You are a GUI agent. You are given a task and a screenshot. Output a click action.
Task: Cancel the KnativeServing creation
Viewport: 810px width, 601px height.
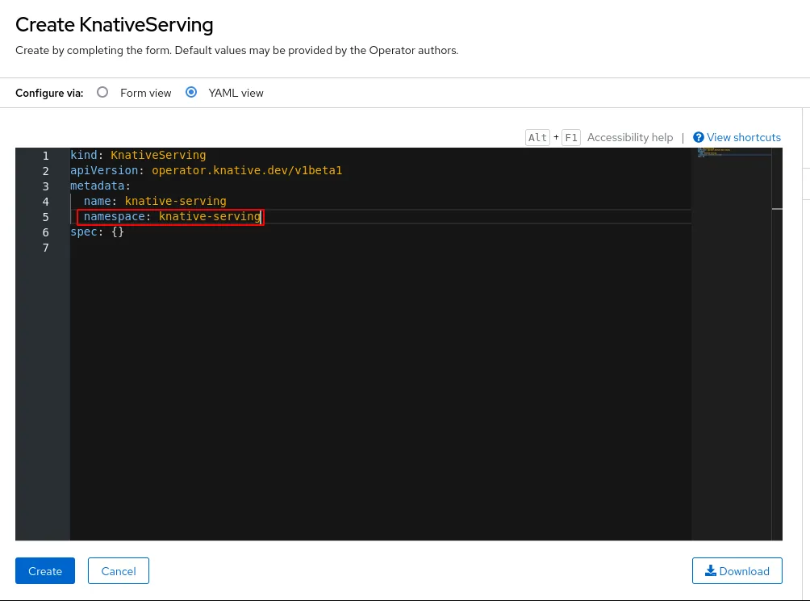(118, 571)
